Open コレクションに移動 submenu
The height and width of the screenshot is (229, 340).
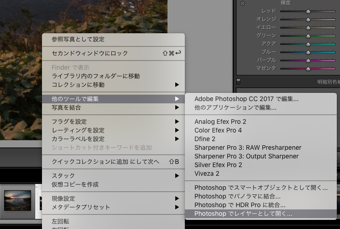[x=113, y=85]
